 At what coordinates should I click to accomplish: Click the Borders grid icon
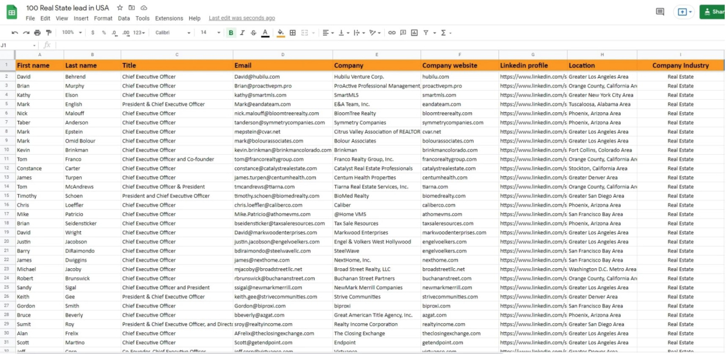coord(293,33)
